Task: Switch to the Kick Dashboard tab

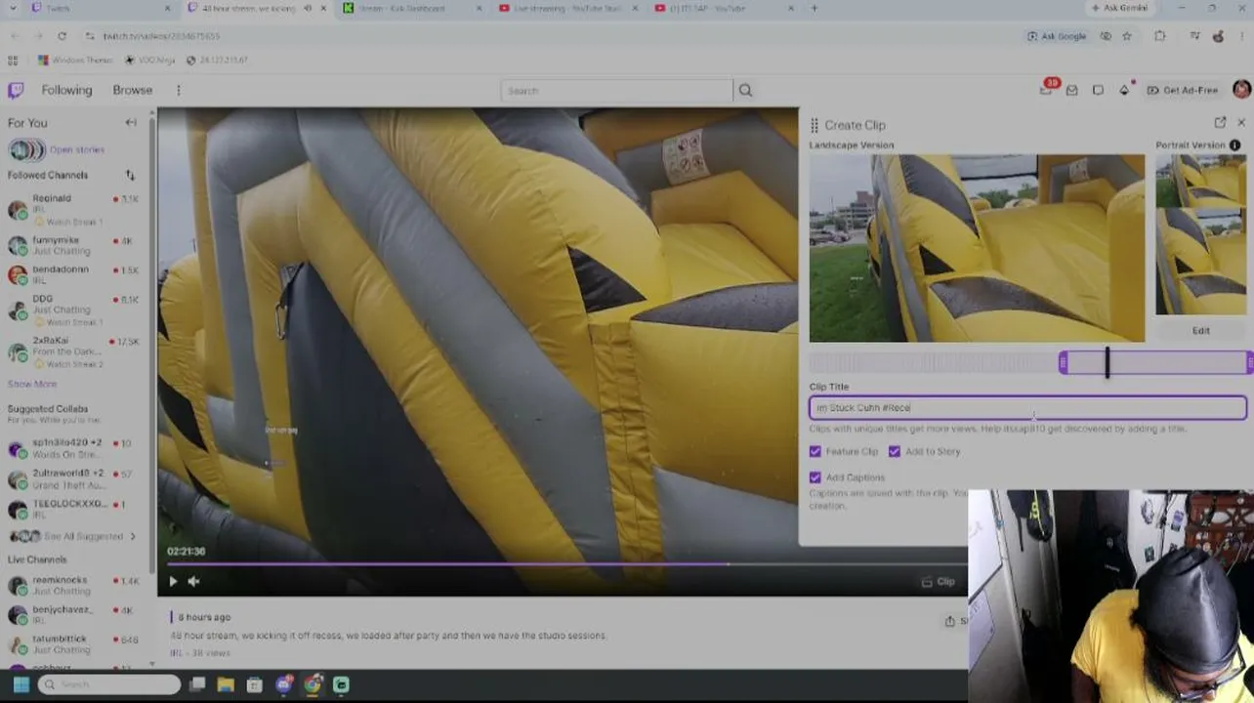Action: pyautogui.click(x=410, y=9)
